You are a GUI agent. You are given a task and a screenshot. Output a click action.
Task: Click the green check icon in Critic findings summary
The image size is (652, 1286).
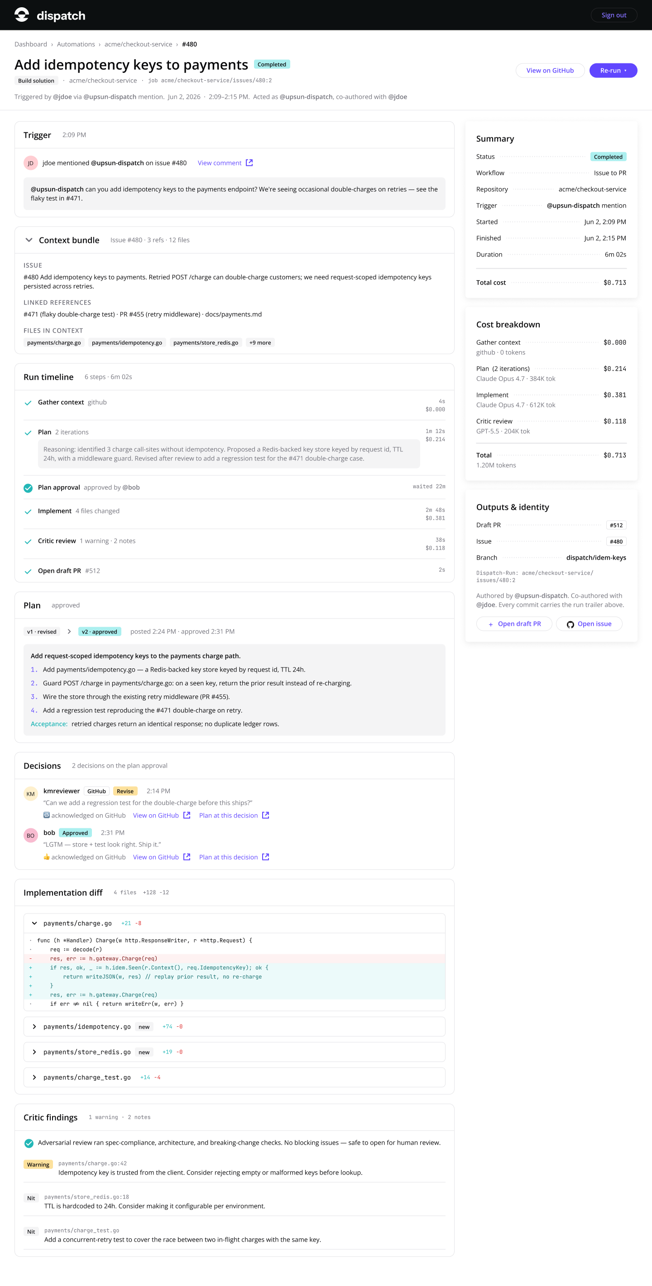point(29,1143)
